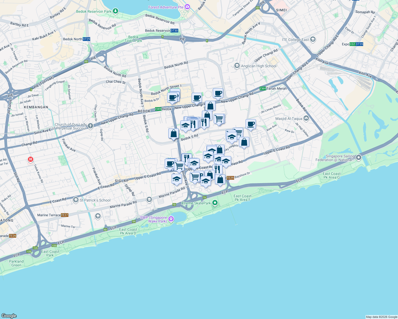Click the red hospital H marker
The image size is (398, 319).
pos(31,159)
